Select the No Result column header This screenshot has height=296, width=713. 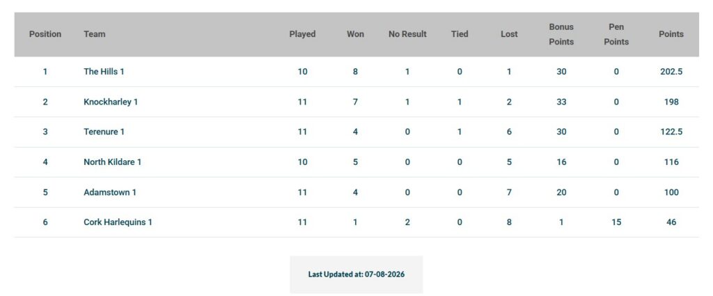[407, 34]
